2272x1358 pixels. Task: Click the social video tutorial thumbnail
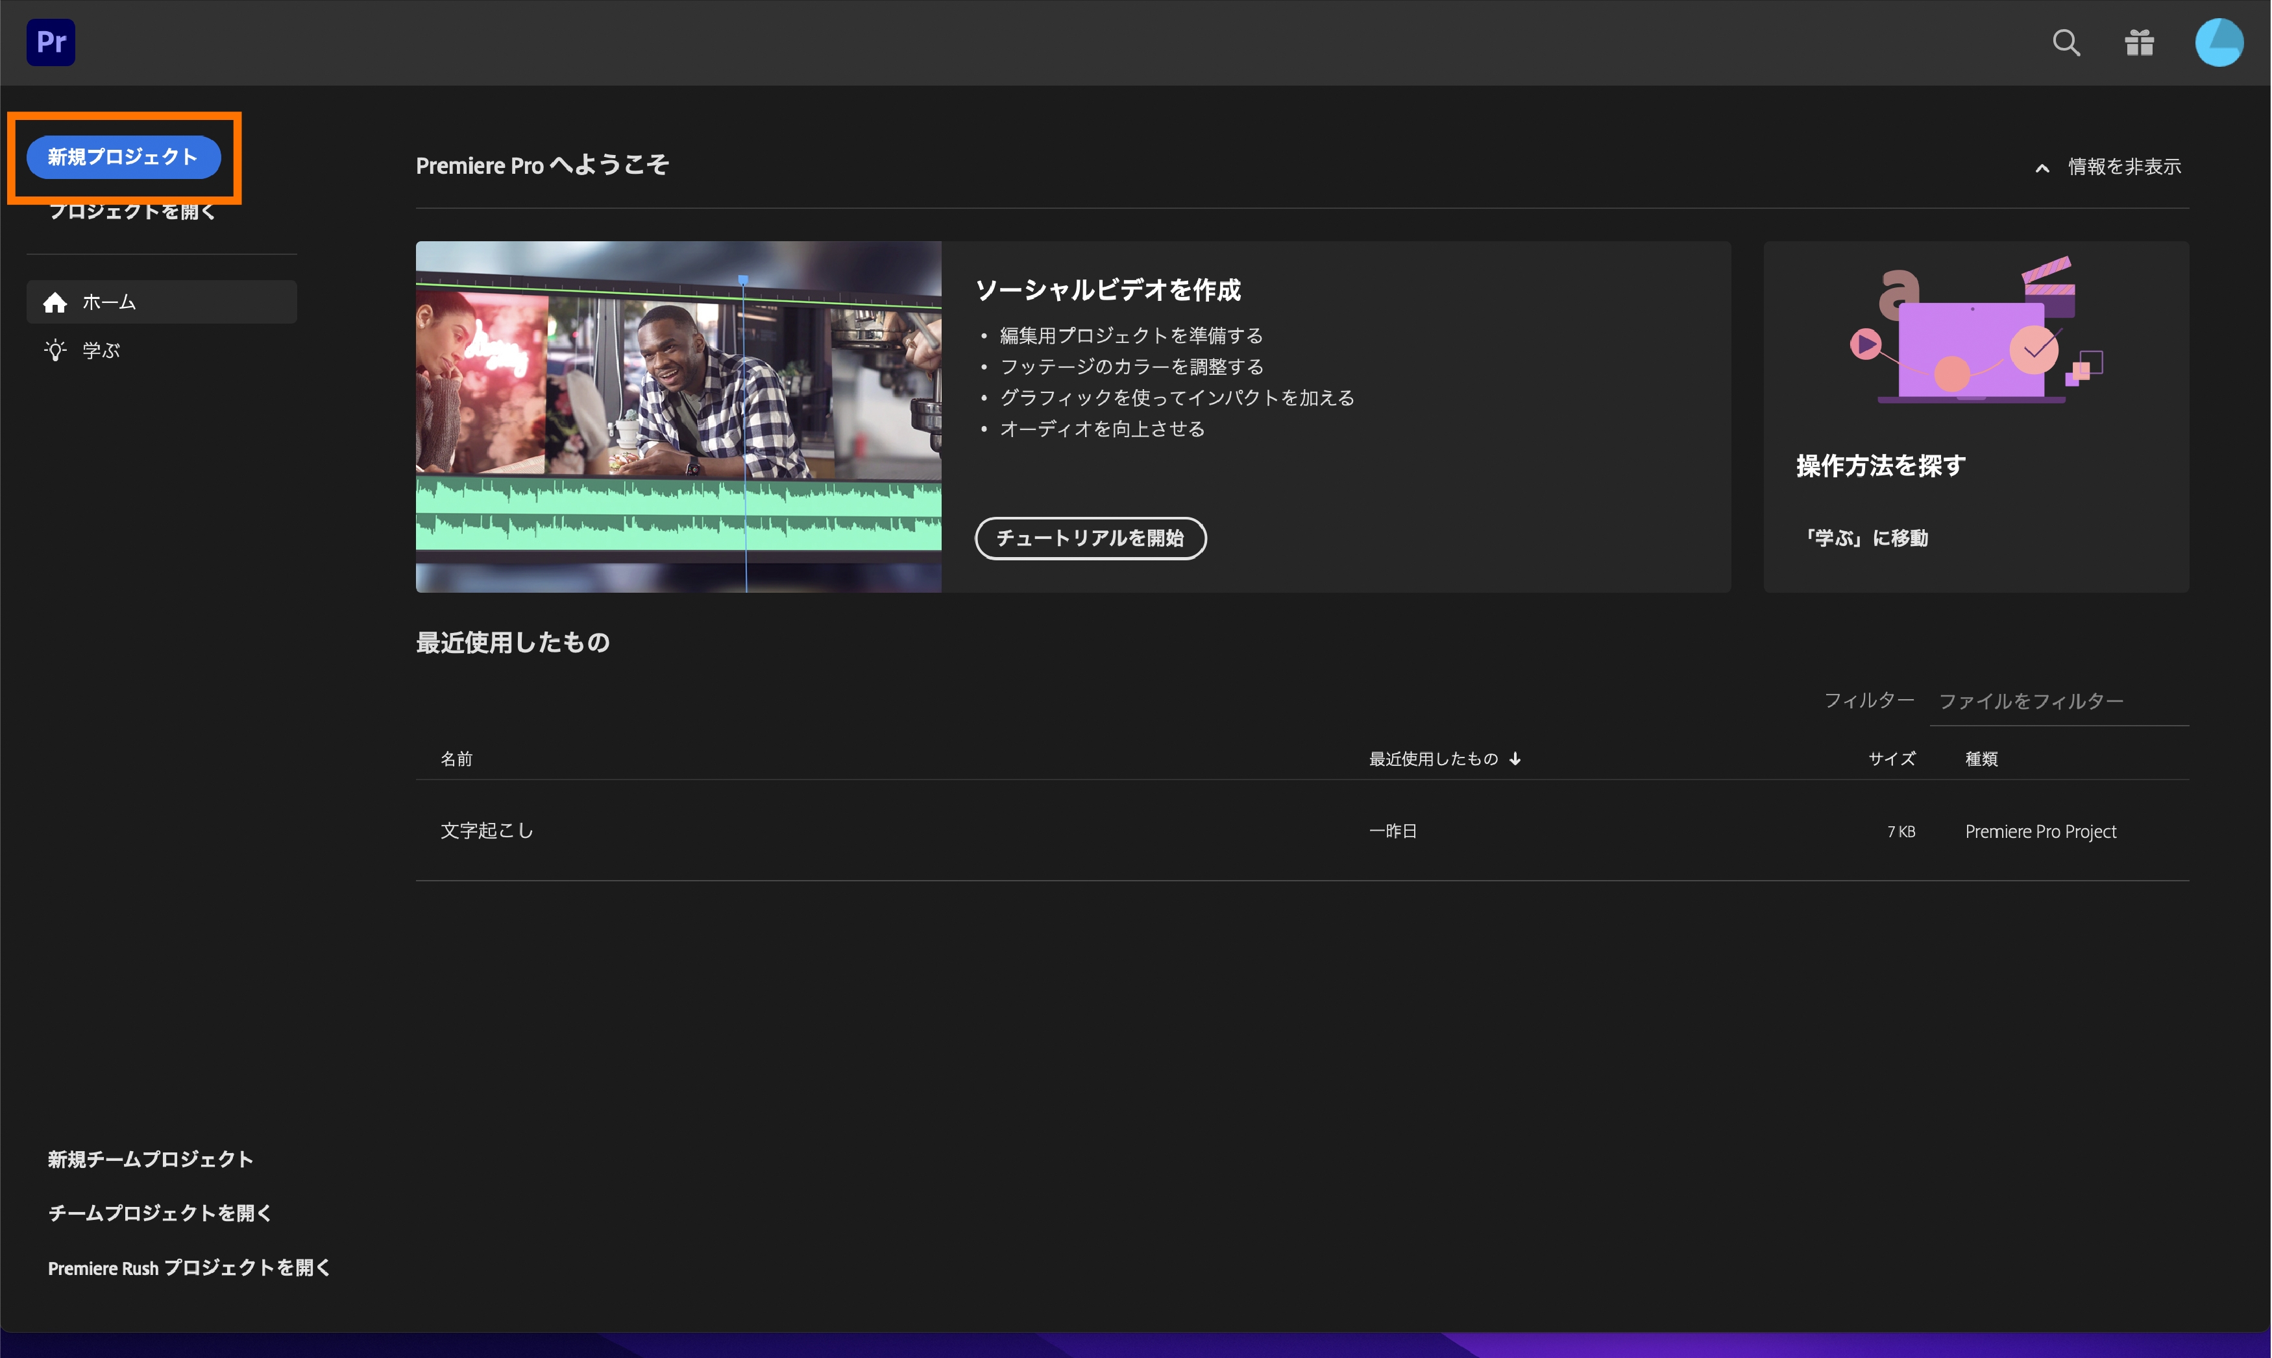[678, 416]
